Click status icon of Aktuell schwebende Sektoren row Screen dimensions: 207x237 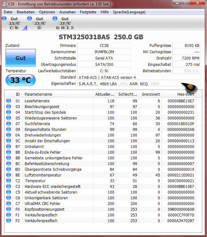9,192
